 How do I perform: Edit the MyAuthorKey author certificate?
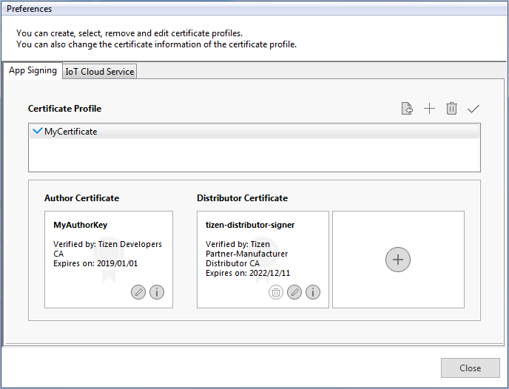pyautogui.click(x=138, y=292)
